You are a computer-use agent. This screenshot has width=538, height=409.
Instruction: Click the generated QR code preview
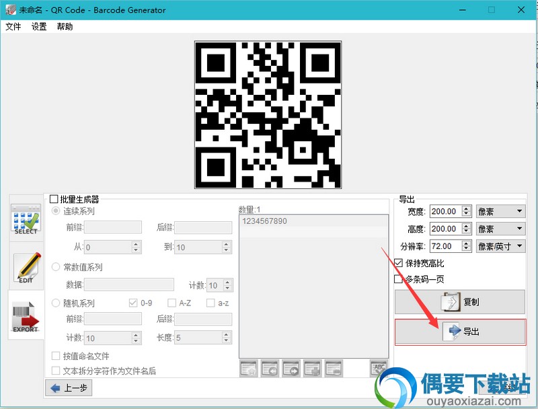tap(268, 114)
